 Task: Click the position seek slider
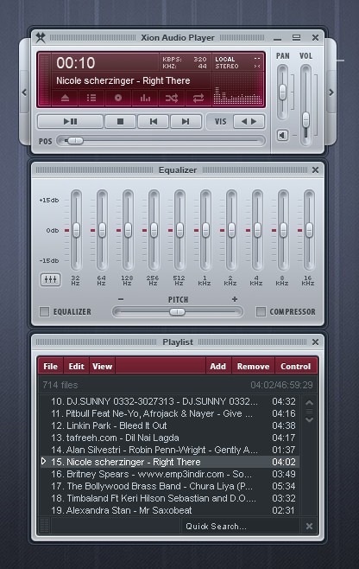click(161, 140)
